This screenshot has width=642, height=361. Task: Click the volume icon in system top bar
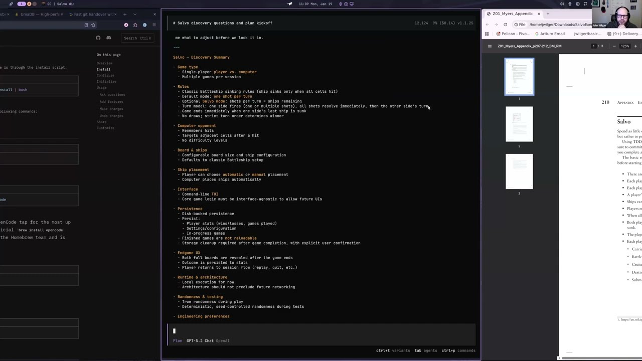pyautogui.click(x=562, y=4)
